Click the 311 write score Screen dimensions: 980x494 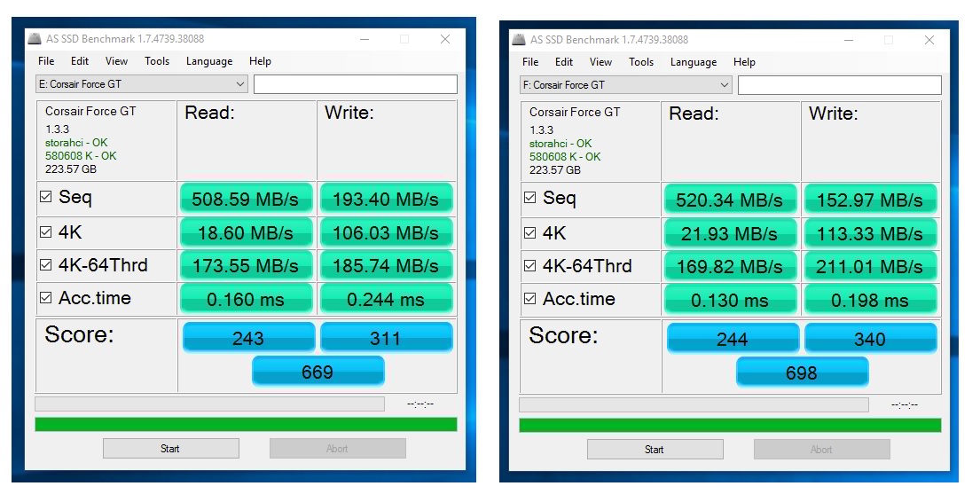(387, 338)
